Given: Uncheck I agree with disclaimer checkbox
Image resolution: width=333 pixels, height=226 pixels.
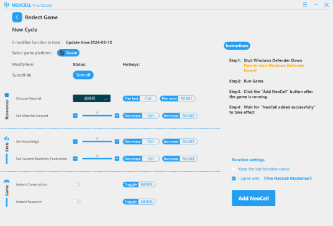Looking at the screenshot, I should (234, 178).
